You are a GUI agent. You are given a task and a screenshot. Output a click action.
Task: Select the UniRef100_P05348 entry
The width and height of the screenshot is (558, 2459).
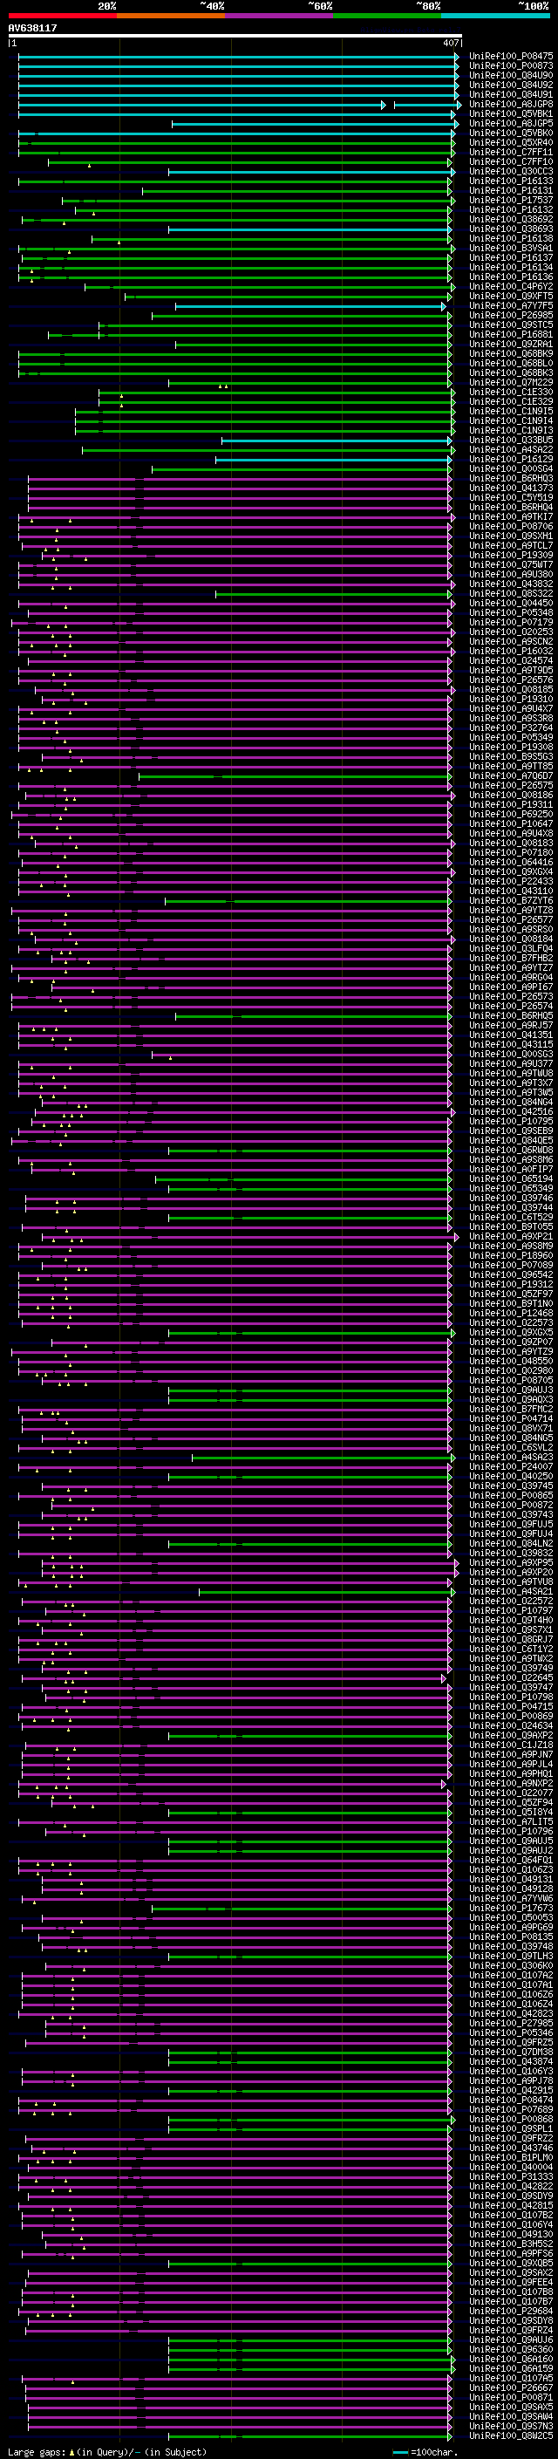point(511,613)
